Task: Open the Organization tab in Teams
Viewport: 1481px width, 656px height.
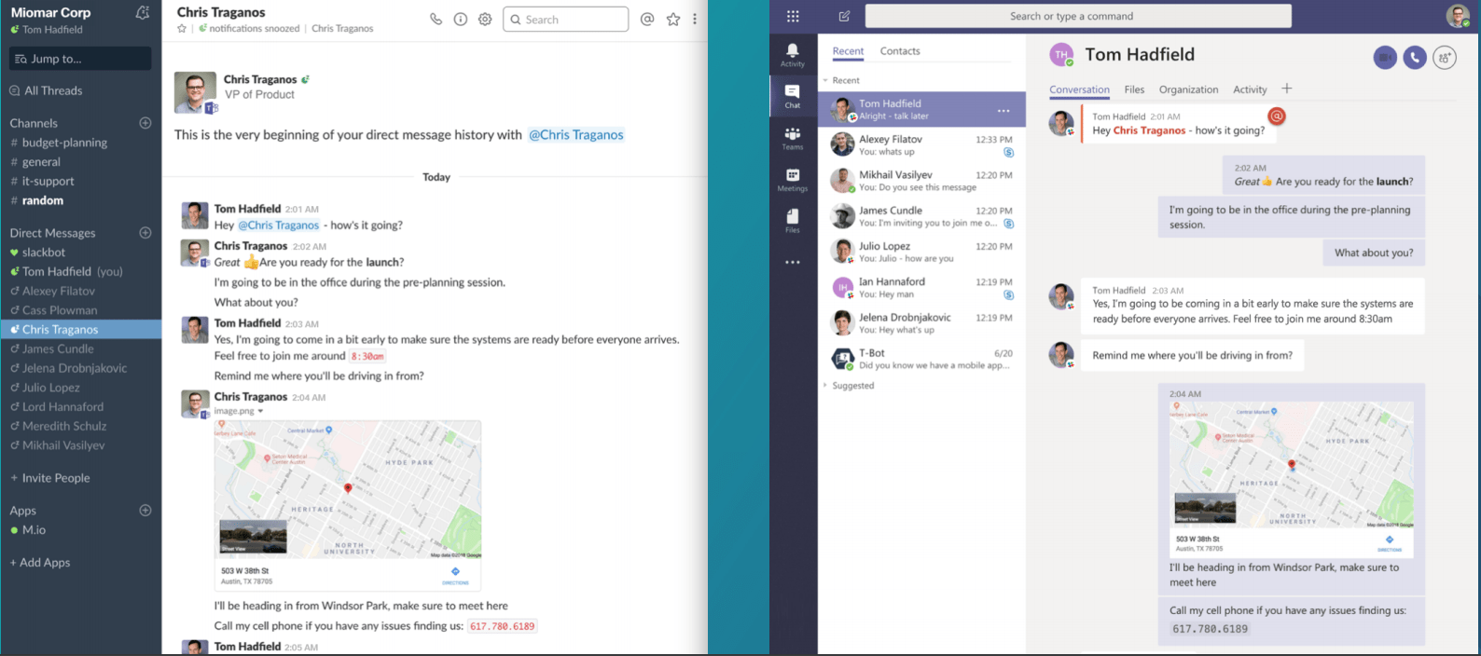Action: tap(1188, 89)
